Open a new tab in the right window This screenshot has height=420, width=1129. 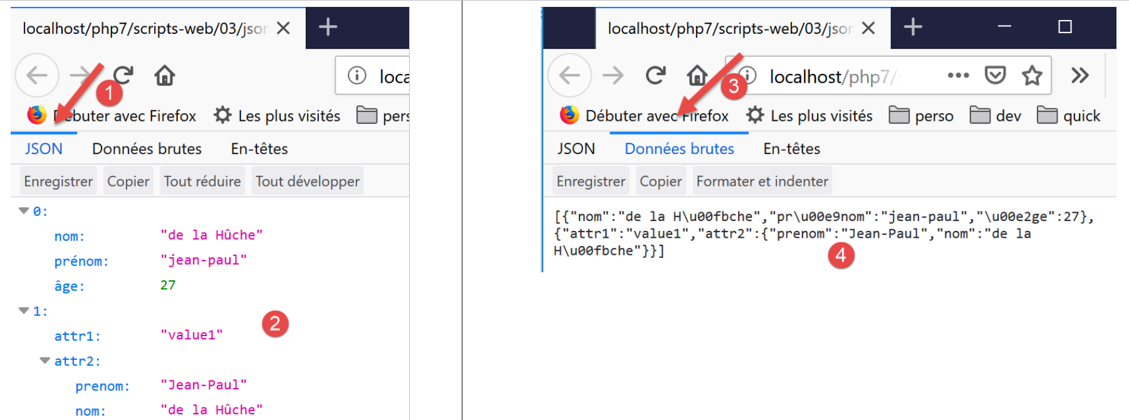tap(913, 27)
